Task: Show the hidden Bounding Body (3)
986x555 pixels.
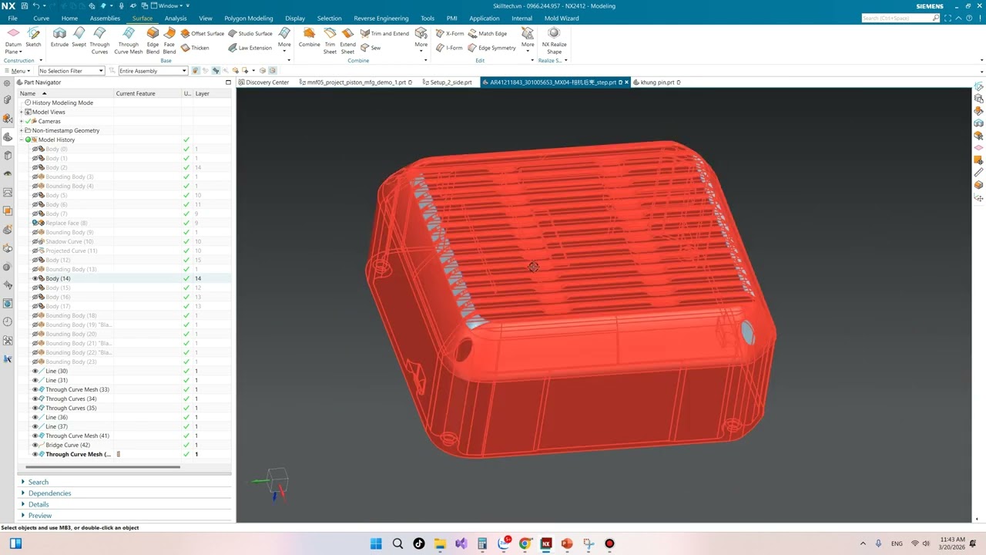Action: coord(35,177)
